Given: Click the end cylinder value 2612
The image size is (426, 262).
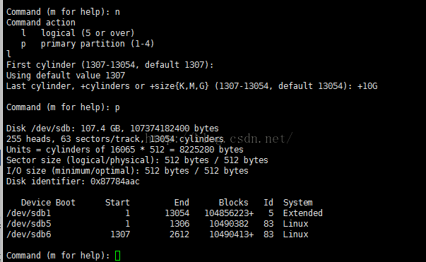Looking at the screenshot, I should (x=179, y=234).
